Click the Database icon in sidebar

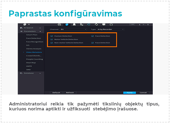pos(21,73)
